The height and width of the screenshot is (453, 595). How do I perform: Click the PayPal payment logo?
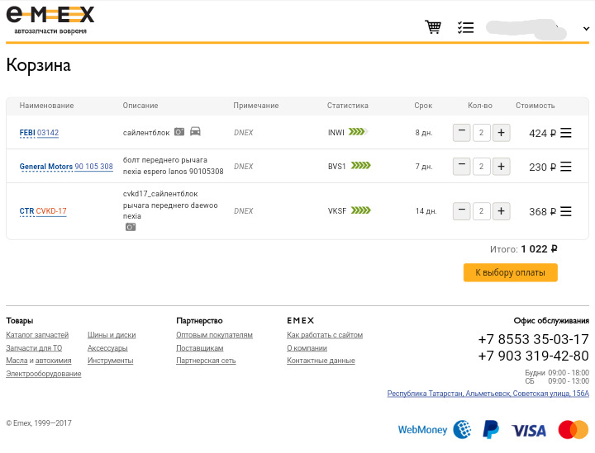(x=491, y=430)
